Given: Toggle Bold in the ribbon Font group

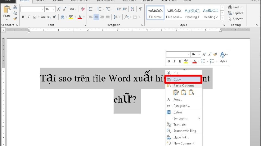Looking at the screenshot, I should pos(23,17).
